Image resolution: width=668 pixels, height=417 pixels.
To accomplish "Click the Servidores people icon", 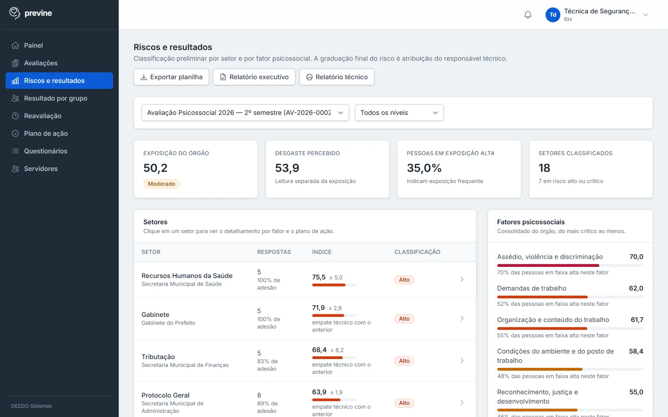I will (15, 168).
